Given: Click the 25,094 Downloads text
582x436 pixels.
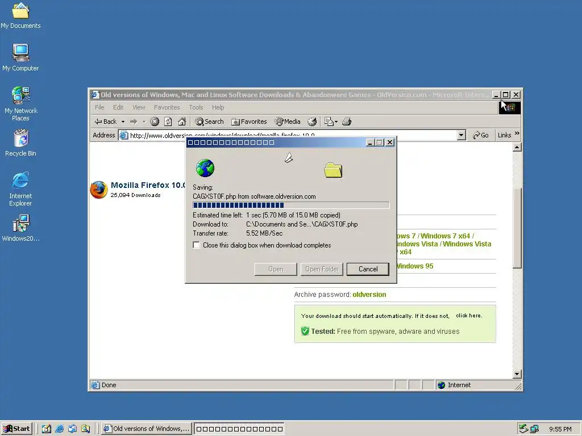Looking at the screenshot, I should [135, 195].
